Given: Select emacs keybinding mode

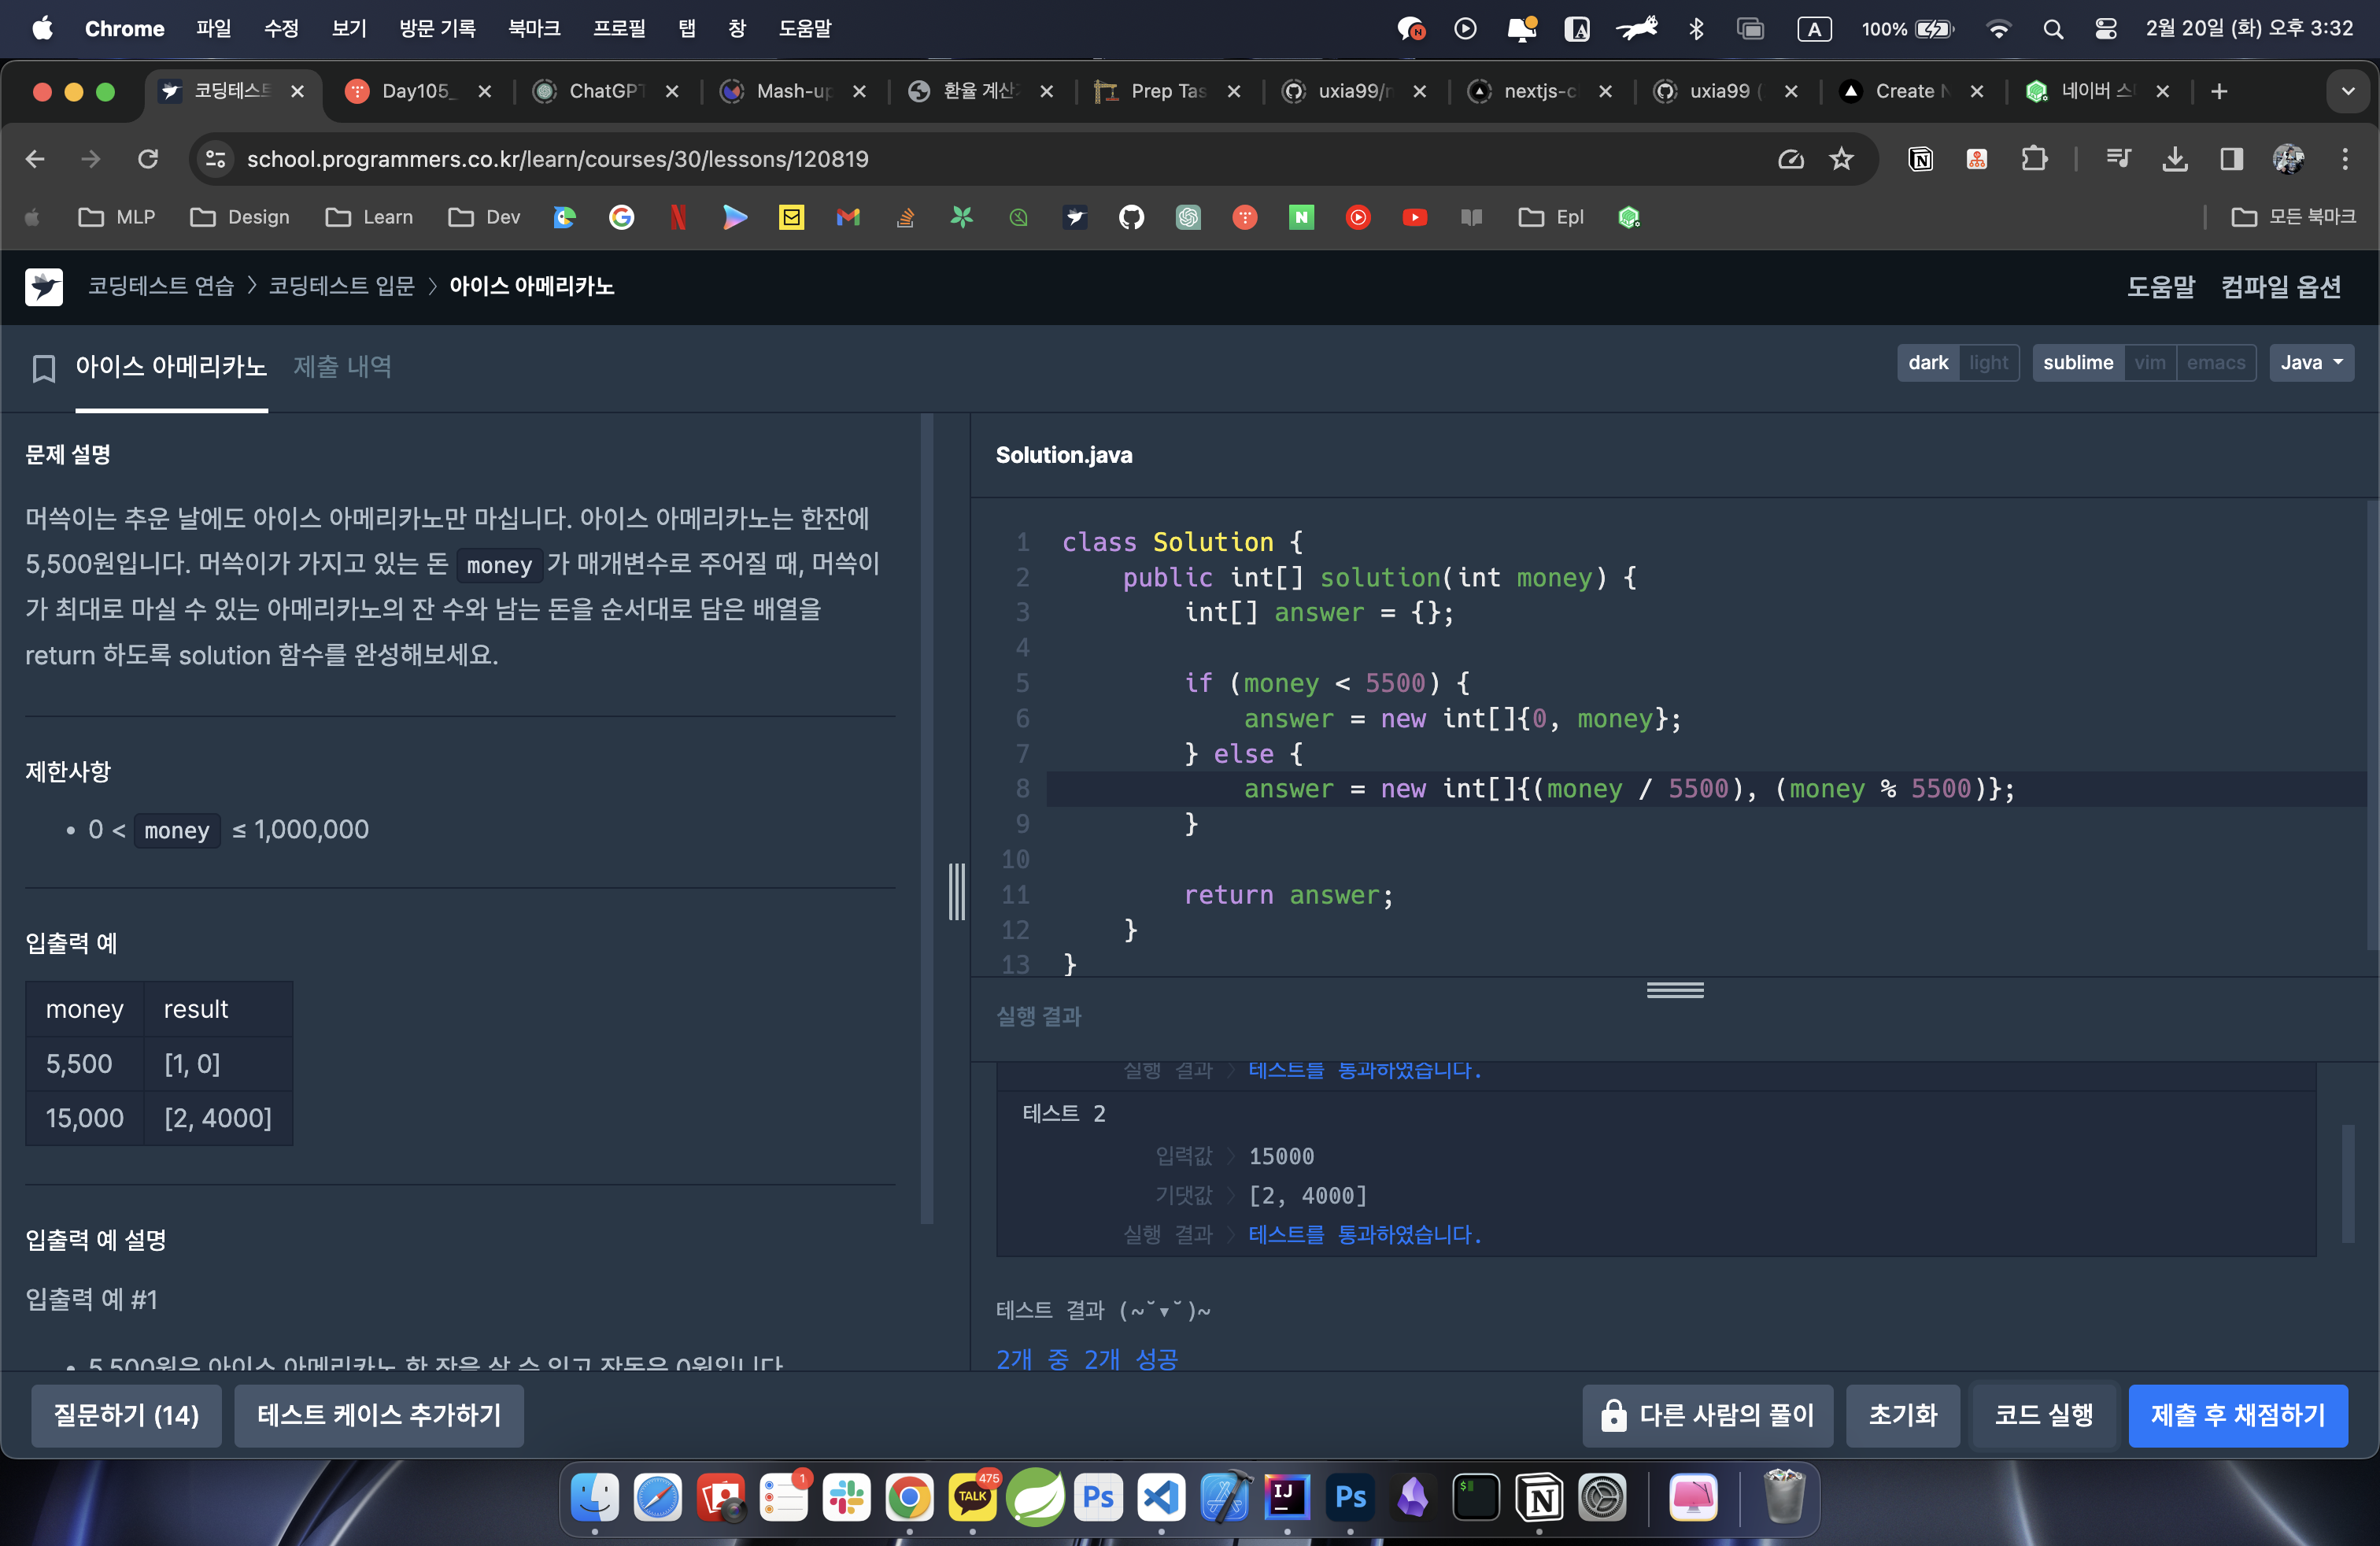Looking at the screenshot, I should coord(2215,363).
